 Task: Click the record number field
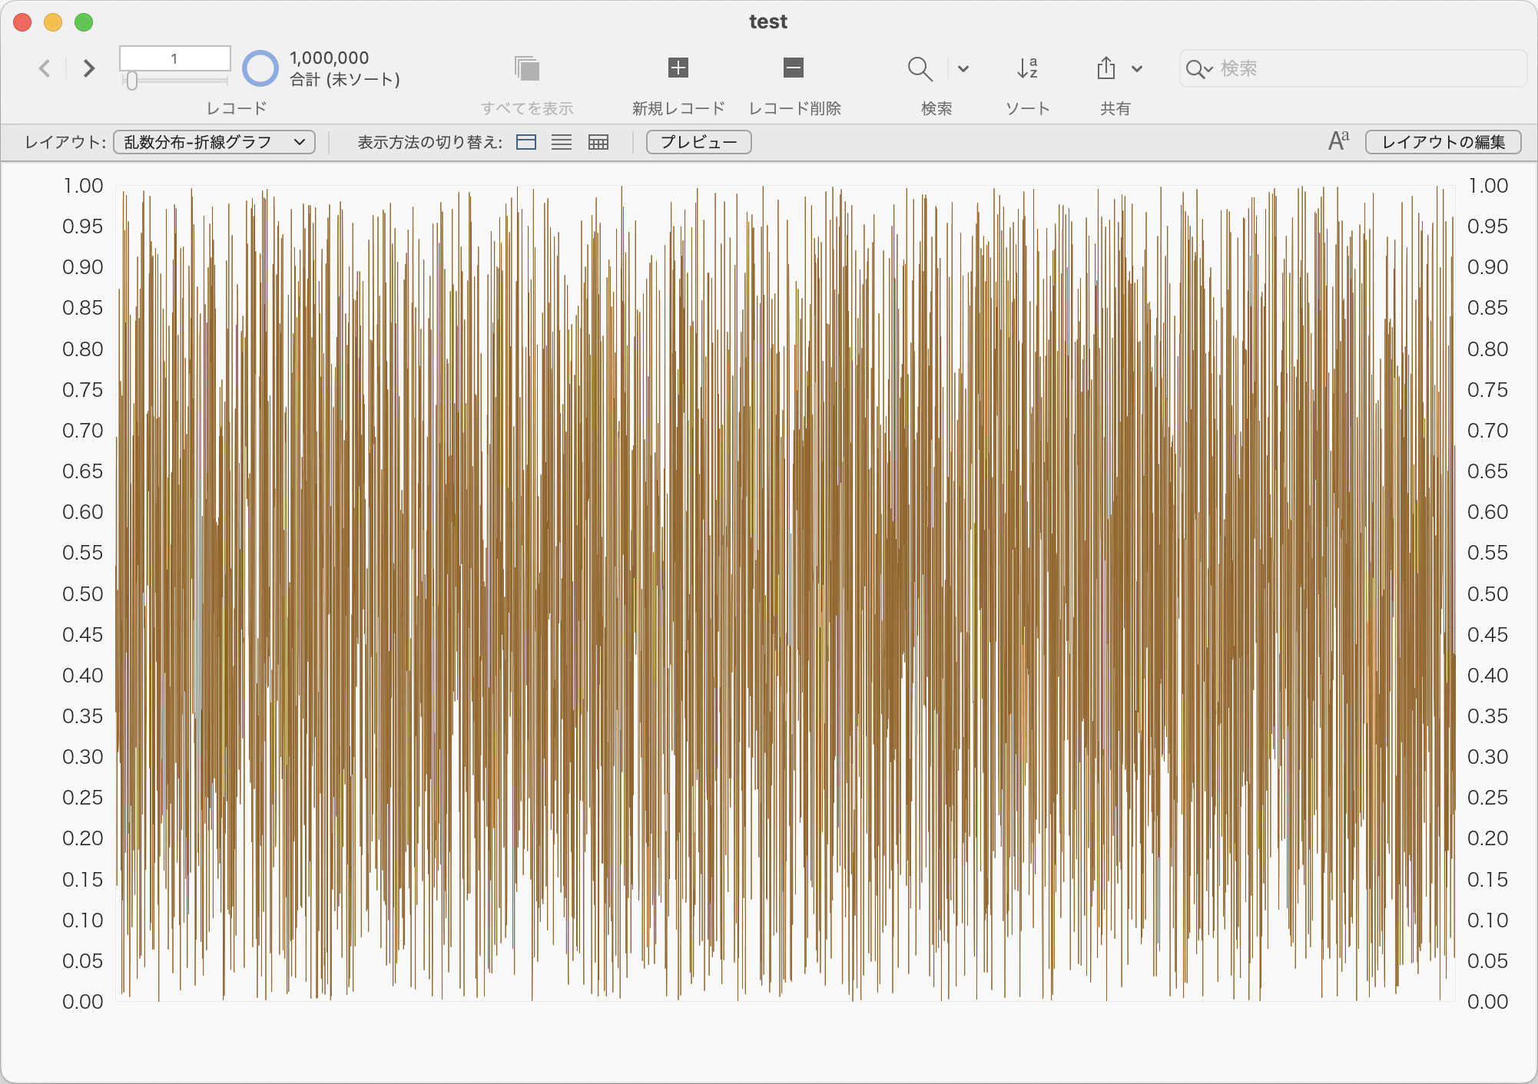174,58
